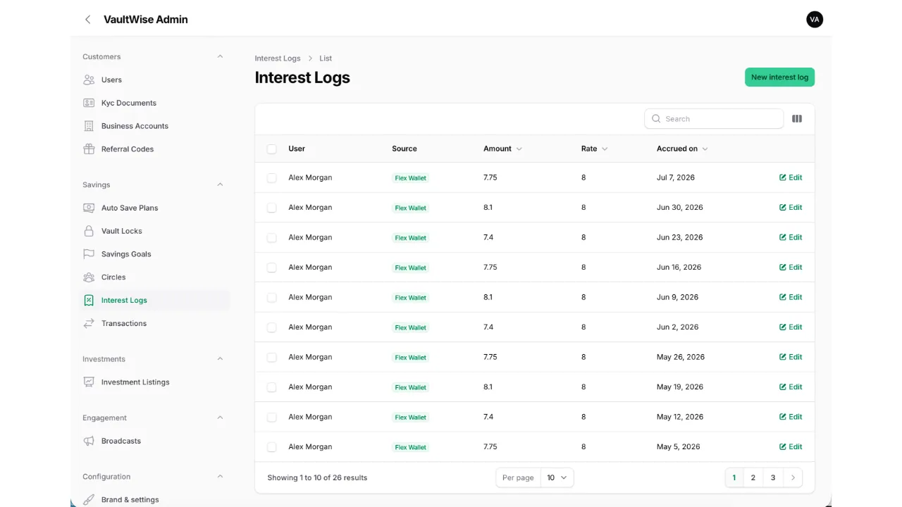Check the row dated Jun 16, 2026
Screen dimensions: 902x507
coord(272,268)
